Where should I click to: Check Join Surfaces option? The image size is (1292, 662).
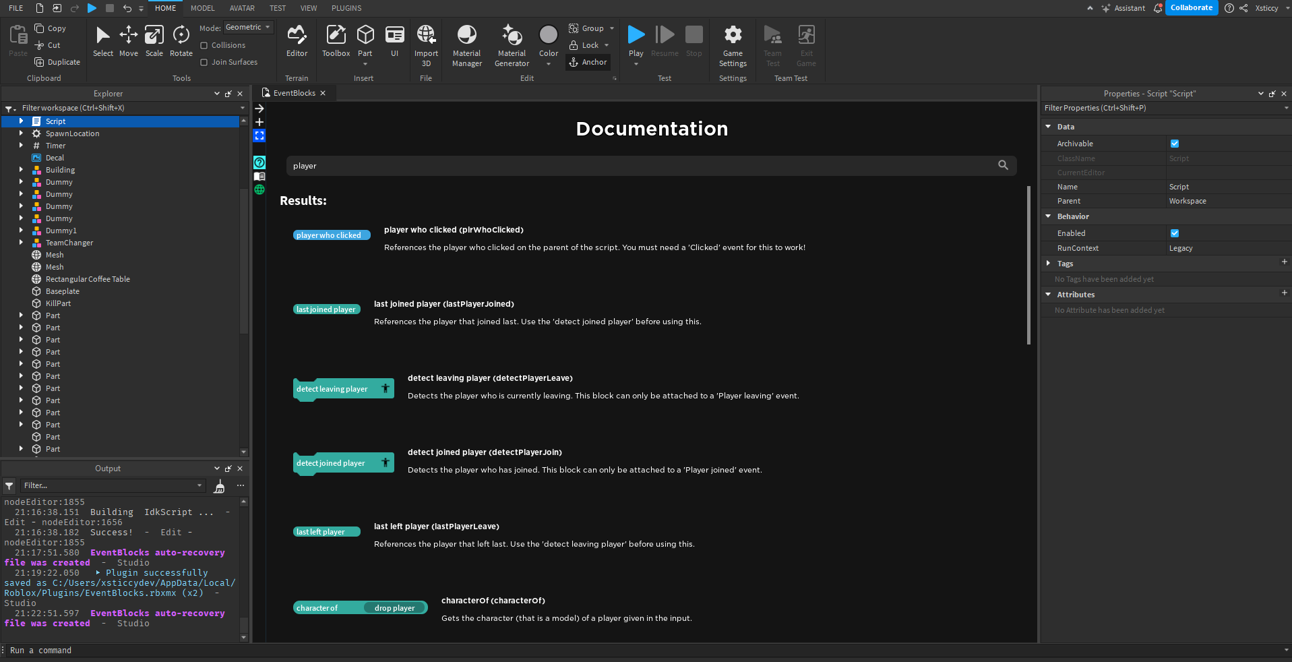click(x=204, y=61)
